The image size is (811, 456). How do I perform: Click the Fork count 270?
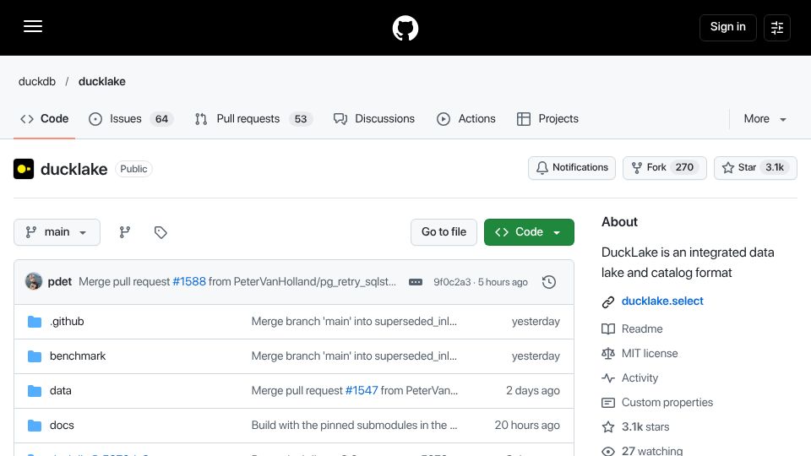coord(684,167)
